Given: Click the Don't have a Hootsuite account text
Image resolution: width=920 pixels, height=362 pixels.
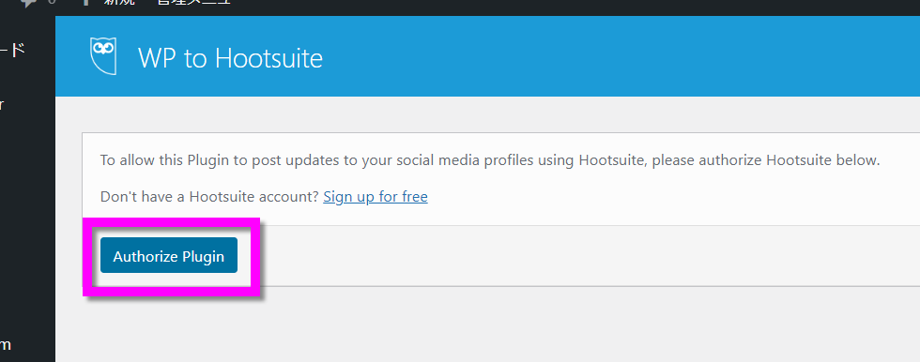Looking at the screenshot, I should [209, 196].
